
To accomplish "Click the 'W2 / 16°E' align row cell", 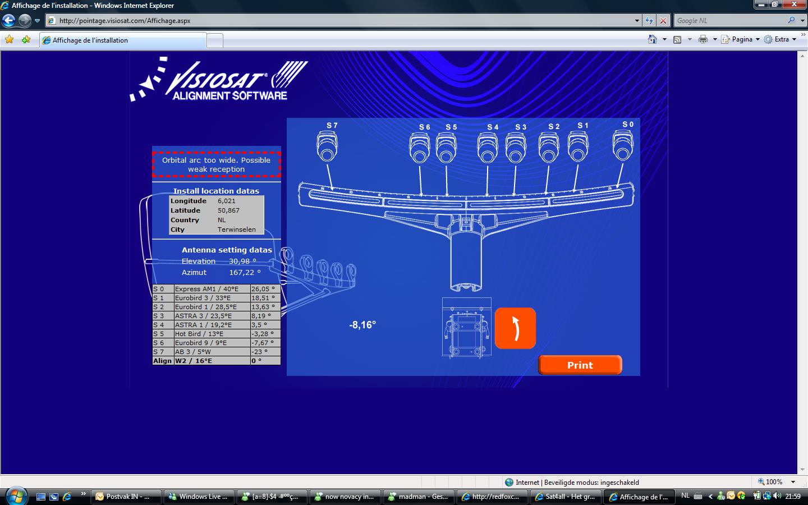I will pos(212,361).
